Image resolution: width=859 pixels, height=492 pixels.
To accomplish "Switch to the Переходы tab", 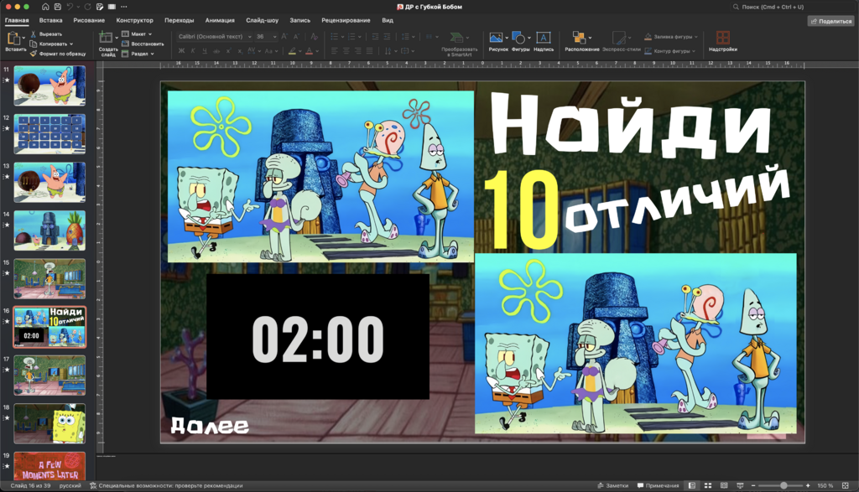I will [x=180, y=20].
